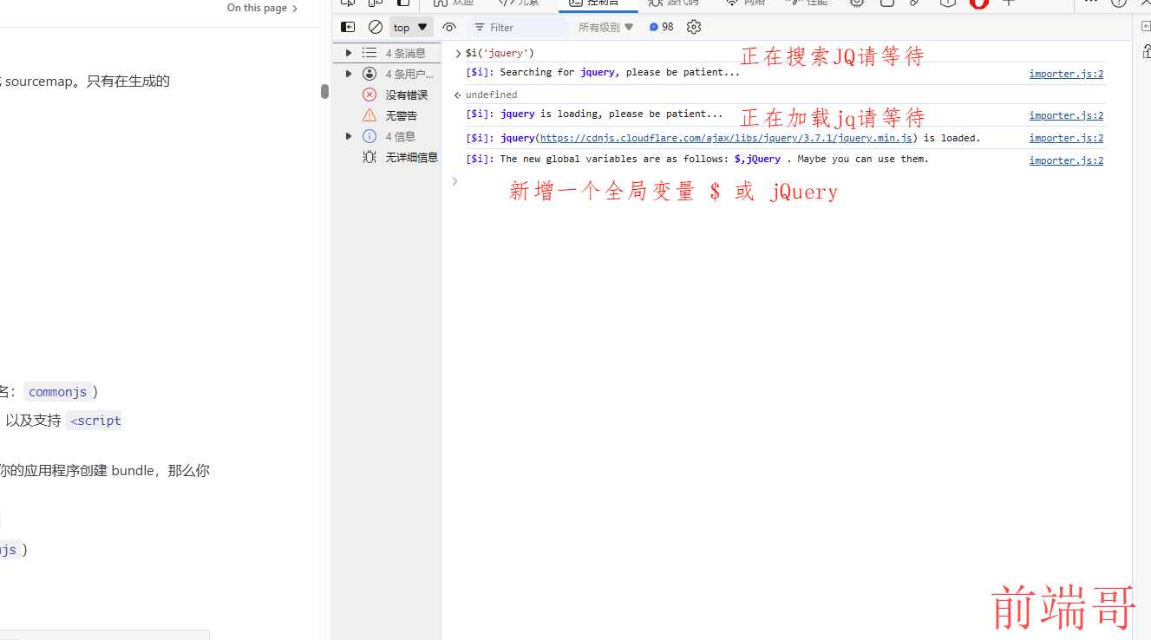Toggle the console sidebar panel icon
This screenshot has width=1151, height=640.
[x=348, y=27]
